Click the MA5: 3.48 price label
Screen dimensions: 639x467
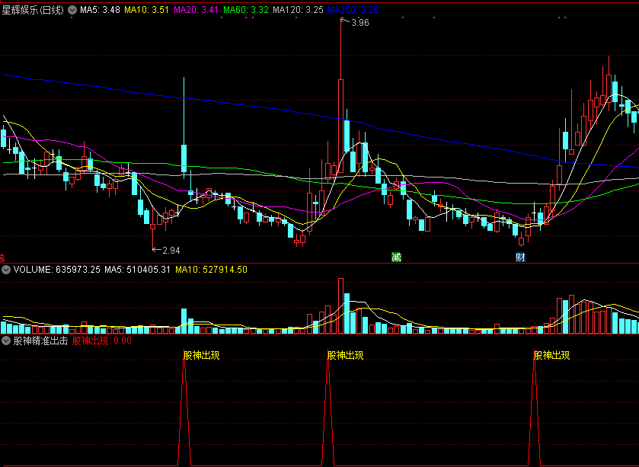100,10
